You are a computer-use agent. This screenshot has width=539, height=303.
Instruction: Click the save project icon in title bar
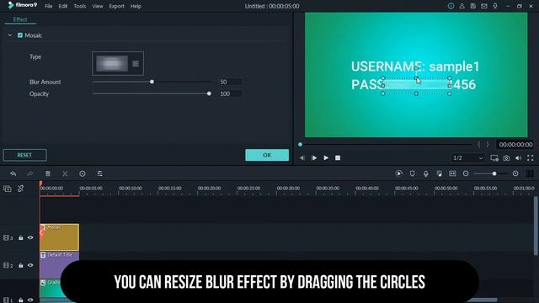[x=473, y=6]
